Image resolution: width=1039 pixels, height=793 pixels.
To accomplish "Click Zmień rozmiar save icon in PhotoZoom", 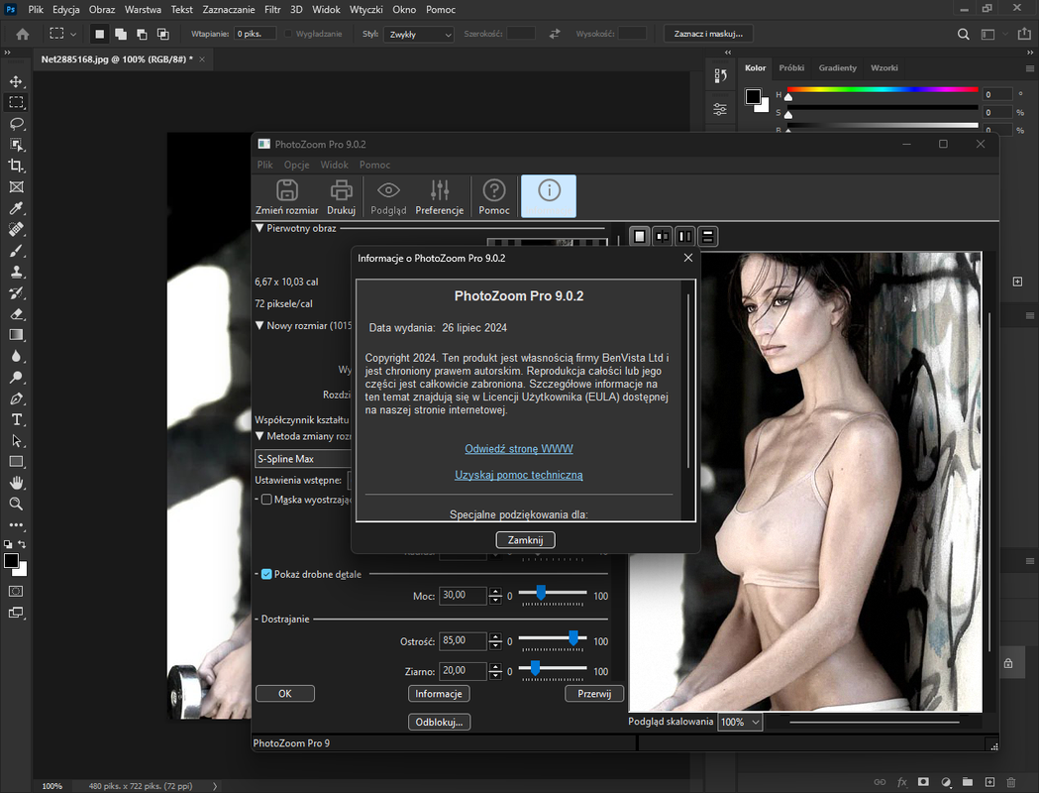I will [287, 197].
